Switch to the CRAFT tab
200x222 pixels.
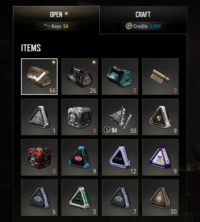click(x=143, y=20)
